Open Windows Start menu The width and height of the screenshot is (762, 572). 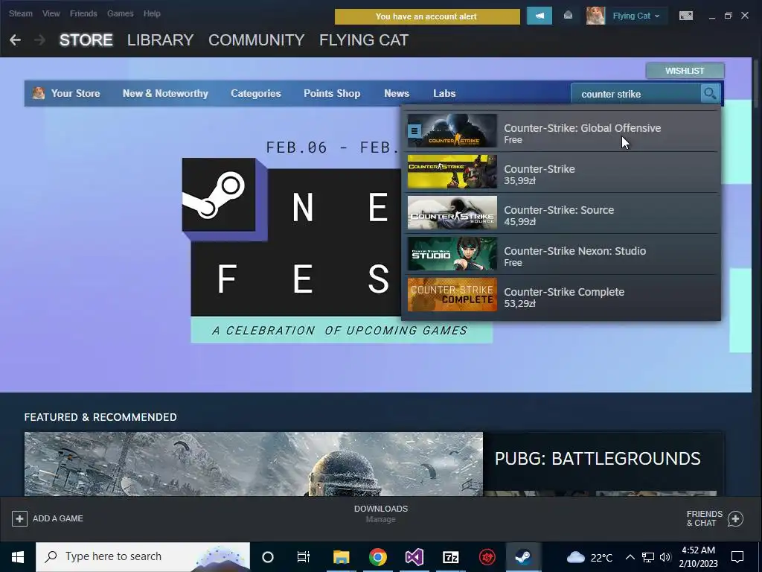tap(18, 557)
